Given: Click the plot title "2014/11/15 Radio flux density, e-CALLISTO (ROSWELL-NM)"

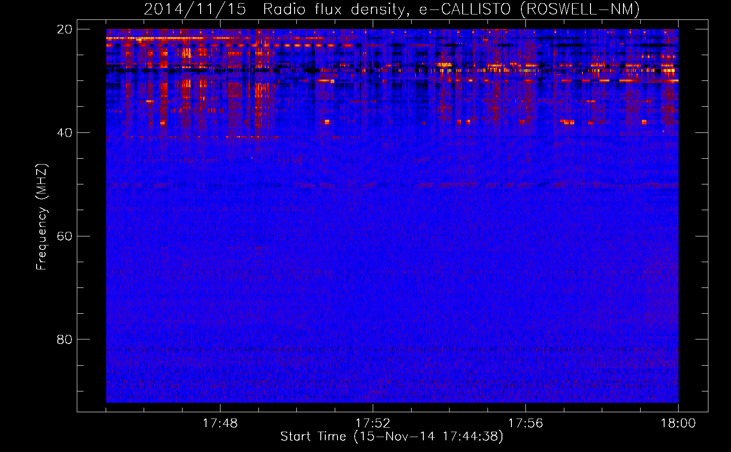Looking at the screenshot, I should 392,9.
